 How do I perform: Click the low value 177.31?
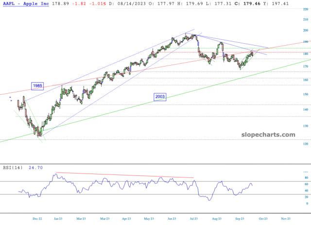tap(222, 3)
